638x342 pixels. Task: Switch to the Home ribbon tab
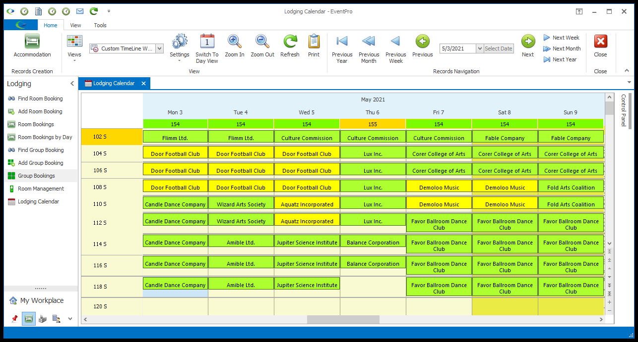(x=51, y=25)
